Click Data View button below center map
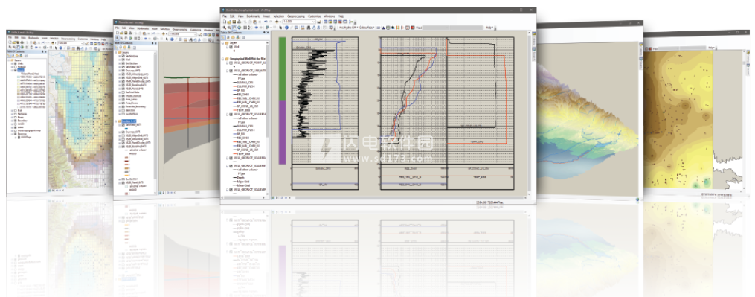 click(274, 197)
